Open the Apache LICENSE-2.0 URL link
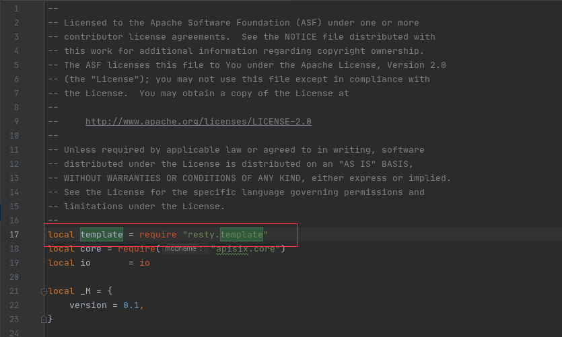Image resolution: width=562 pixels, height=337 pixels. click(x=198, y=121)
